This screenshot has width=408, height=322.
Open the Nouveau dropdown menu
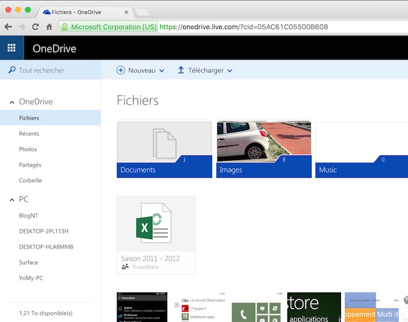pyautogui.click(x=140, y=70)
